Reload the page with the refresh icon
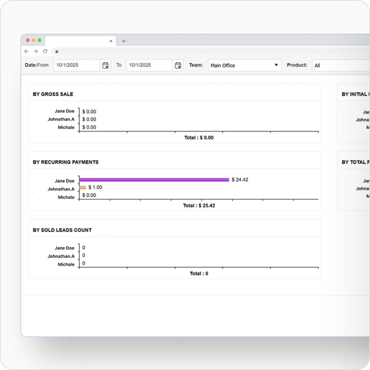Viewport: 370px width, 370px height. pos(45,52)
